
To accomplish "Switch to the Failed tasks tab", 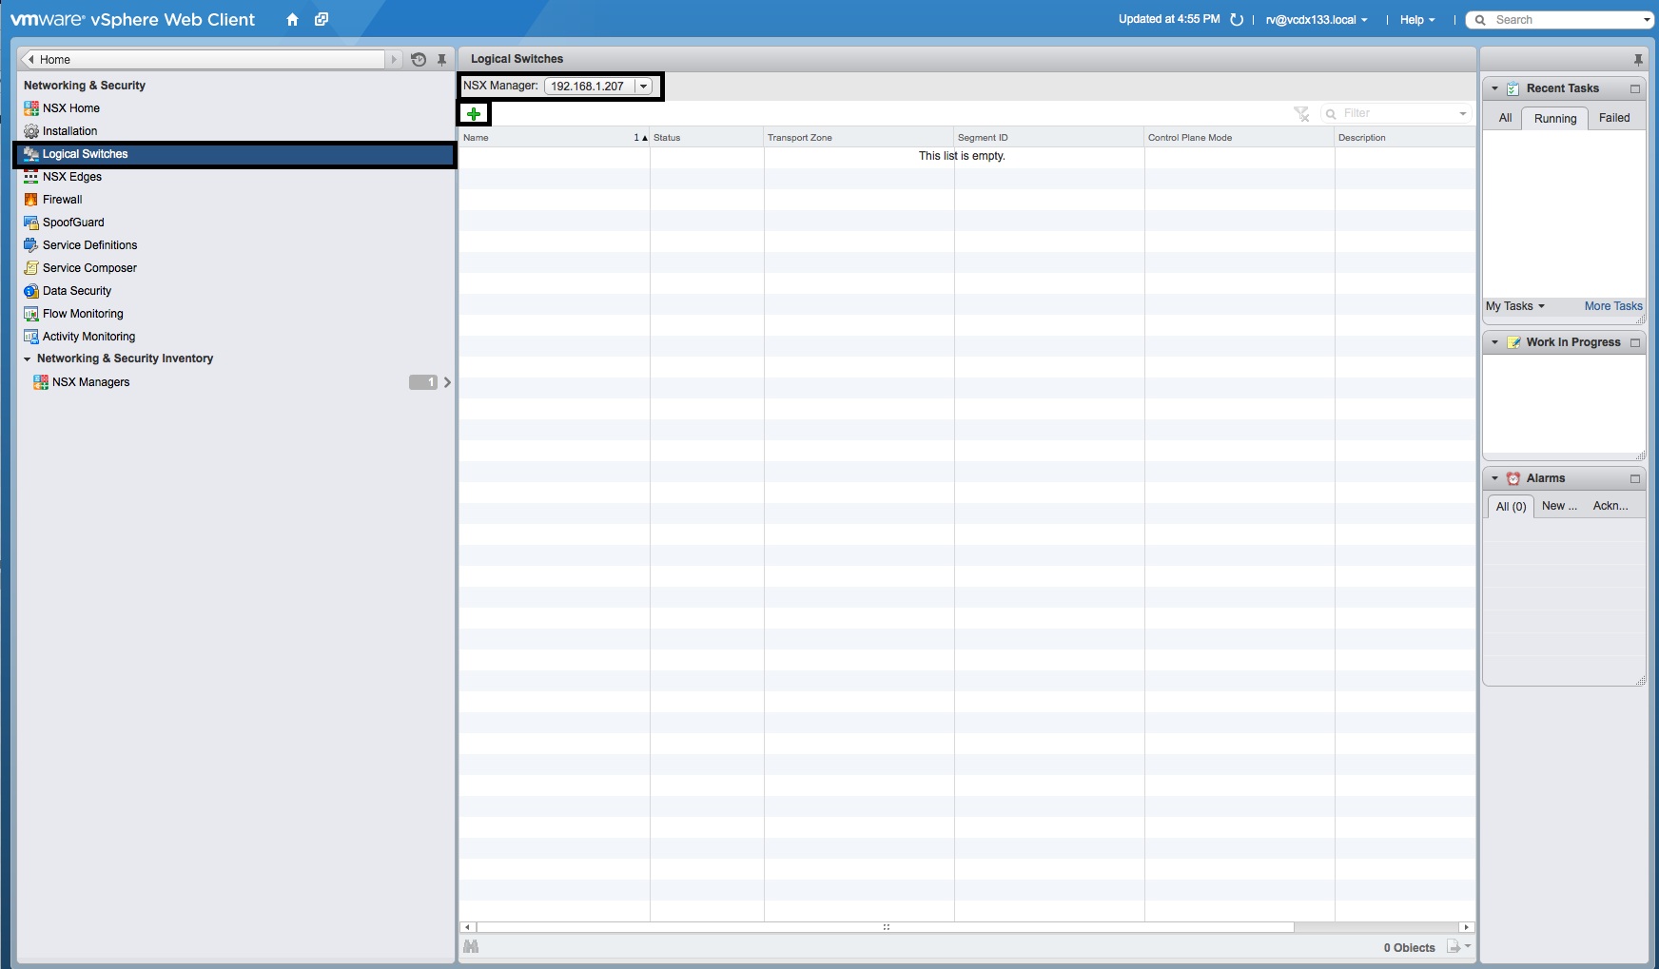I will point(1614,118).
